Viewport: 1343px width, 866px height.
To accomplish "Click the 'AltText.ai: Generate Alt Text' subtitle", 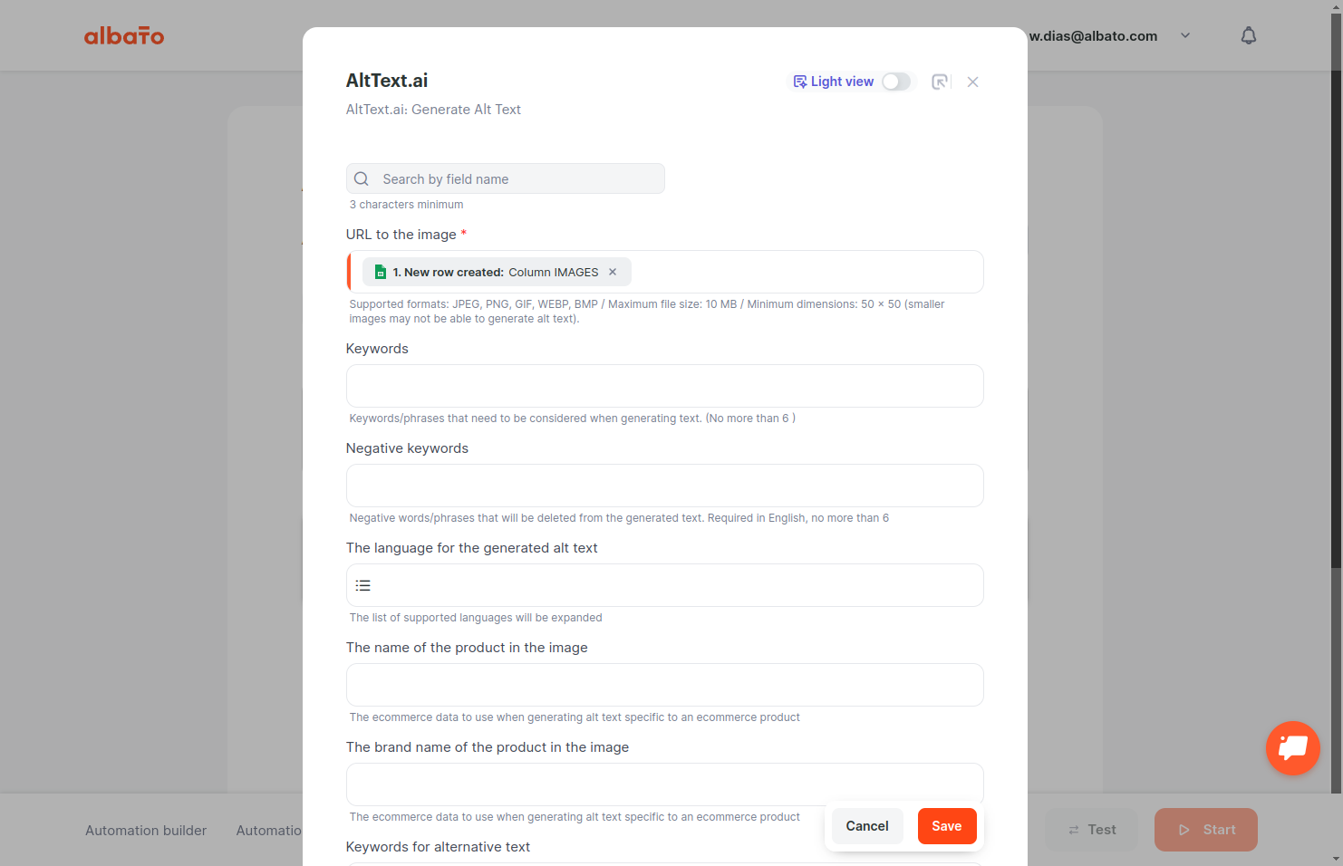I will point(433,110).
